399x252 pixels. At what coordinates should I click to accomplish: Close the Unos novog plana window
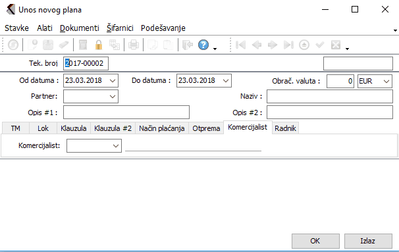(x=385, y=9)
